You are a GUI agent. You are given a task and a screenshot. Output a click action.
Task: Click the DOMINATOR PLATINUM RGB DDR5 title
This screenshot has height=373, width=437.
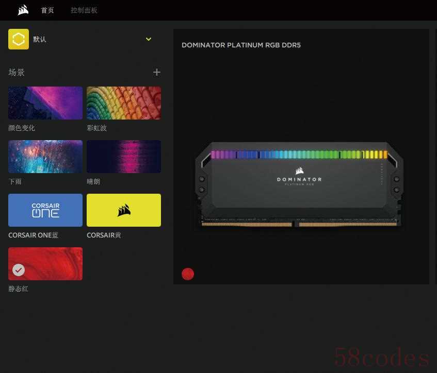point(241,45)
